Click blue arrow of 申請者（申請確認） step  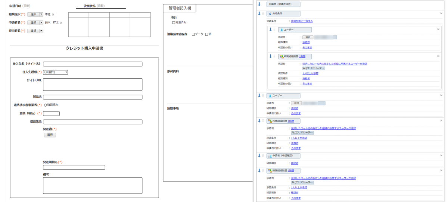click(x=259, y=155)
